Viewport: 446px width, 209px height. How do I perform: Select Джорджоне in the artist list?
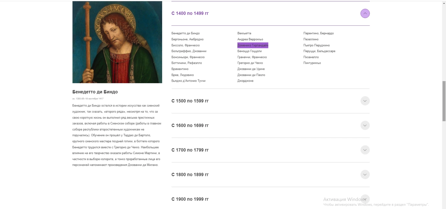click(245, 81)
